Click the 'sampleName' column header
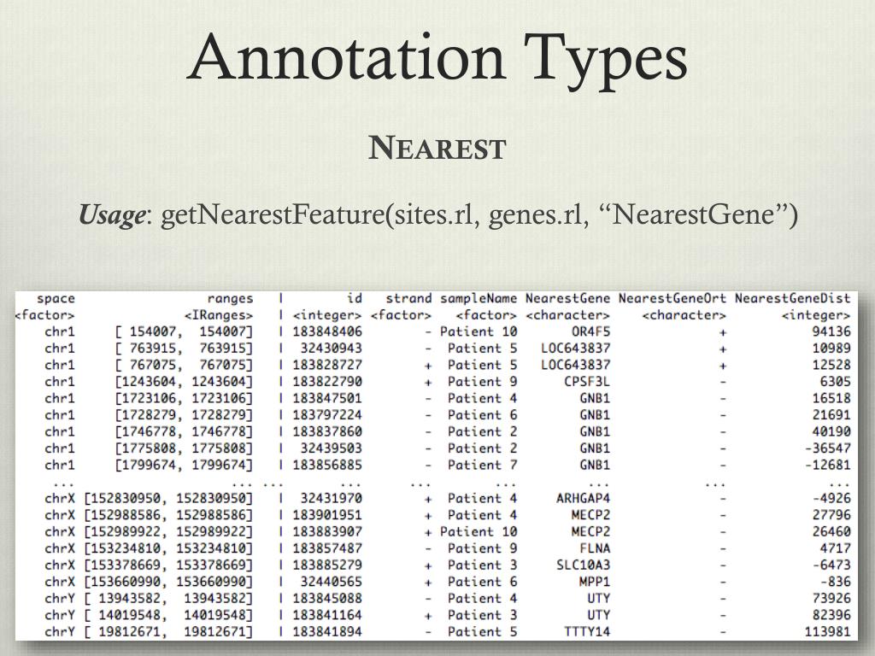 [479, 299]
